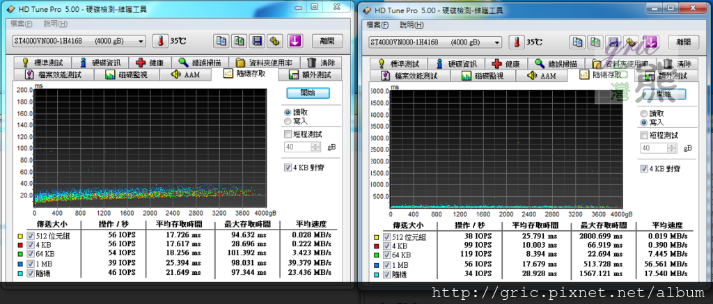
Task: Click save floppy disk icon in left window
Action: click(256, 41)
